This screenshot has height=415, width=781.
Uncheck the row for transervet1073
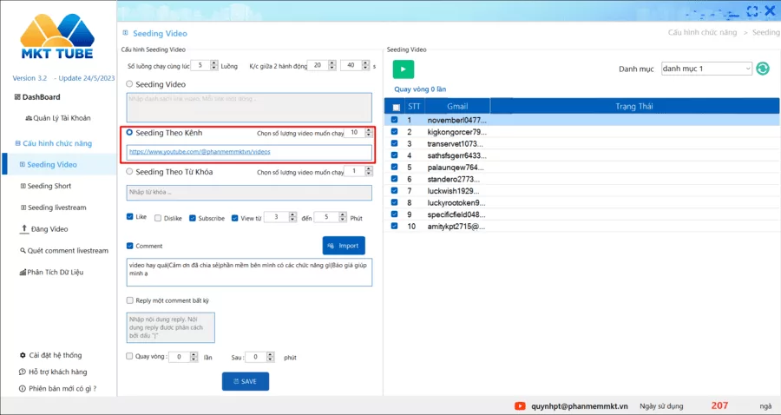click(395, 143)
